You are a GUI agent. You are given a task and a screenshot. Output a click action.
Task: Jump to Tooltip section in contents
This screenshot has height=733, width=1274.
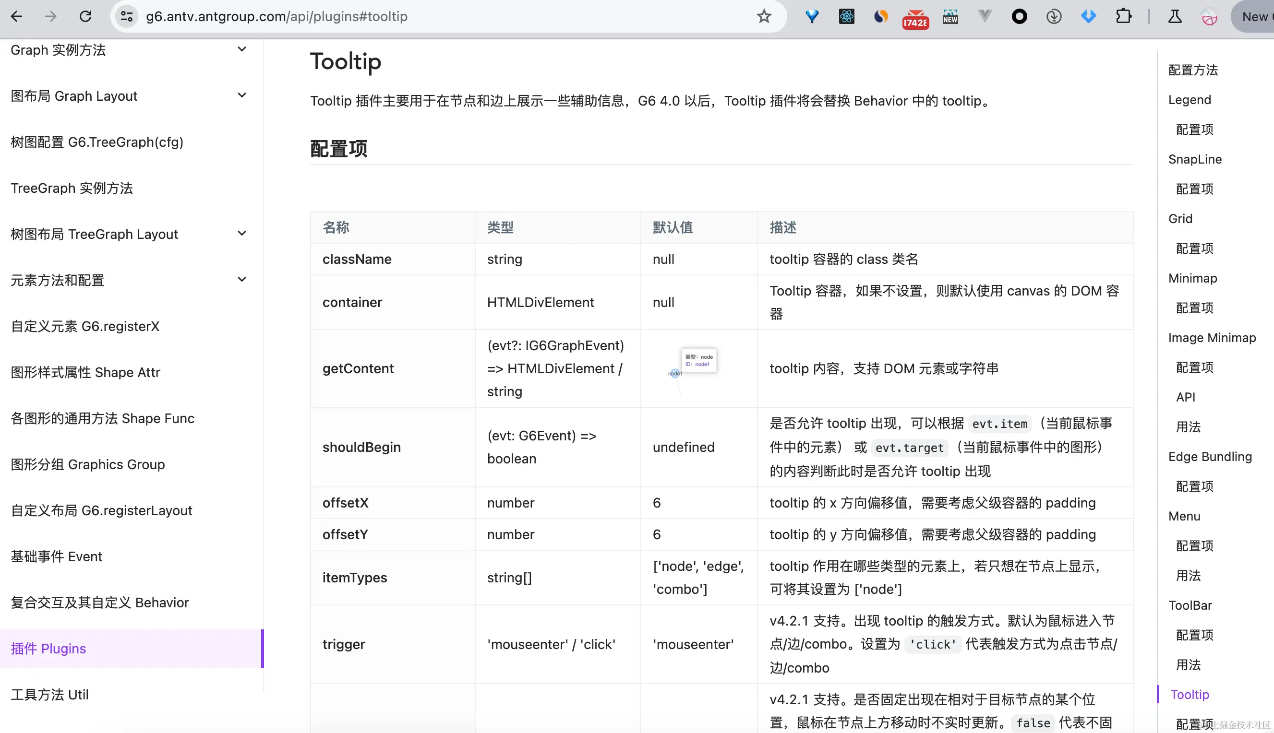1190,694
